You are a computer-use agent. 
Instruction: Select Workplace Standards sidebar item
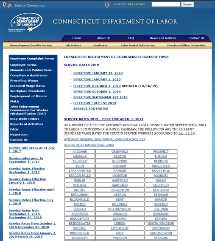[x=28, y=91]
